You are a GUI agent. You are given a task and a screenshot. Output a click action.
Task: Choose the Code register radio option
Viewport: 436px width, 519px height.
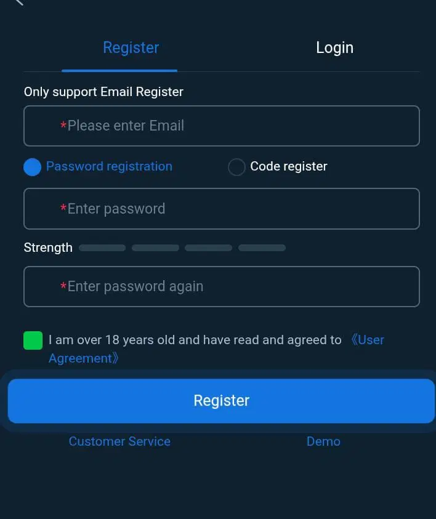[236, 167]
